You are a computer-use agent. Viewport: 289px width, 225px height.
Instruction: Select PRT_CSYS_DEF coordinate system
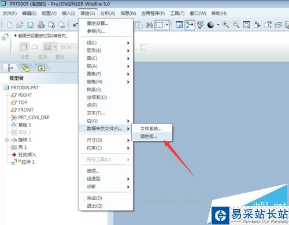[x=34, y=117]
